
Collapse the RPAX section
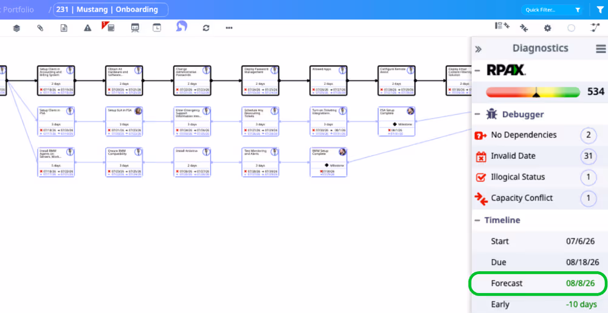point(477,70)
